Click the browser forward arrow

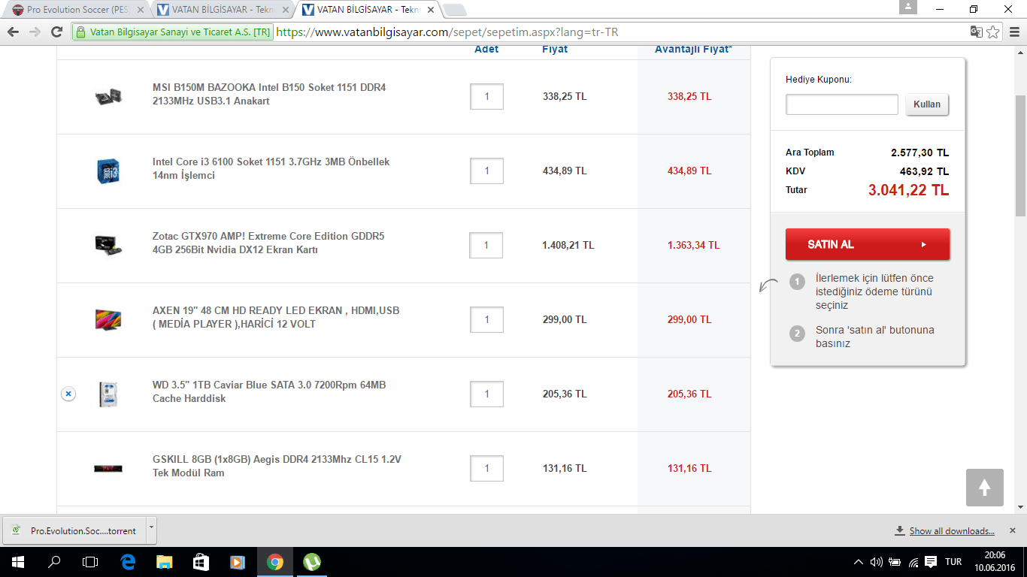coord(35,32)
